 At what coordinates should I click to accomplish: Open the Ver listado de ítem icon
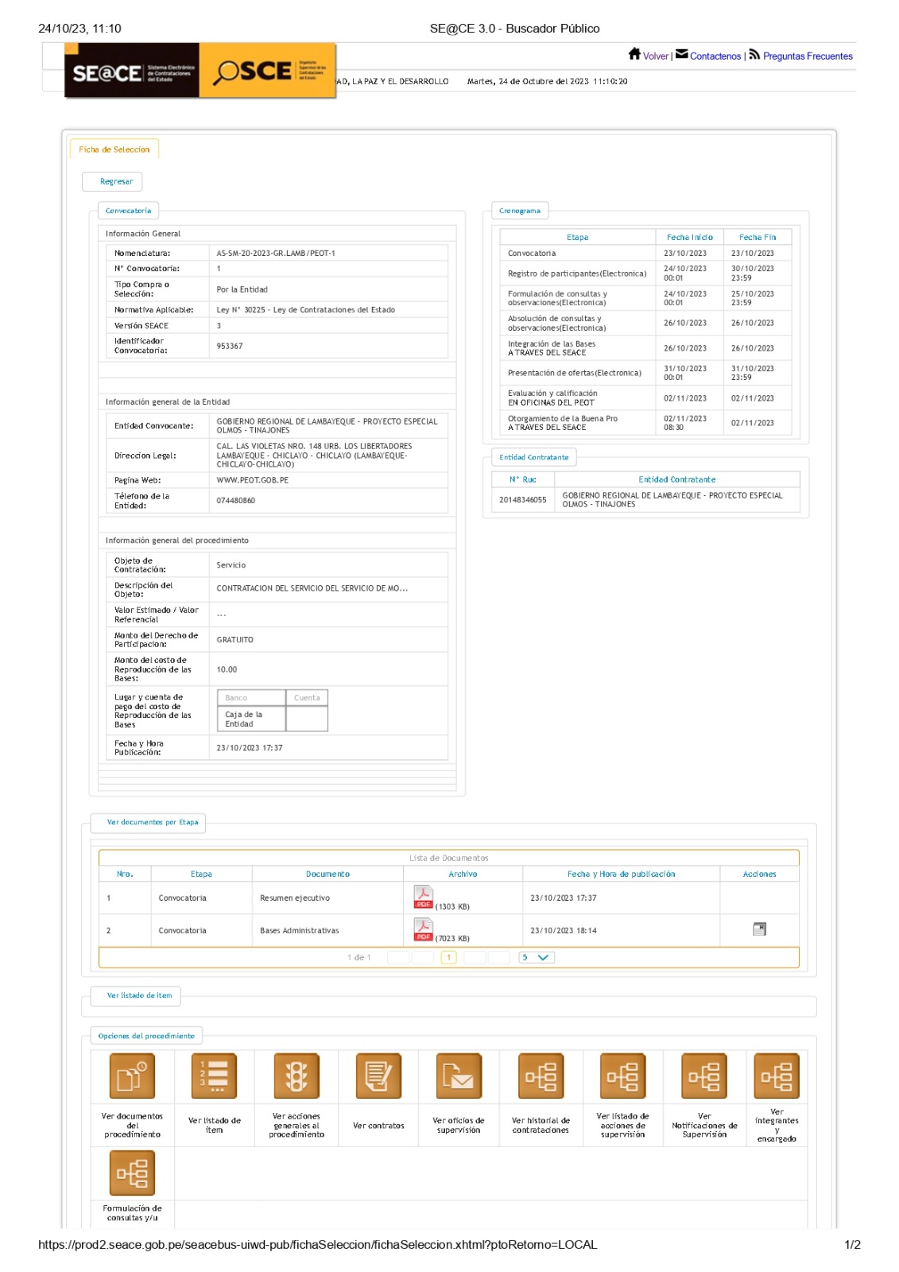point(215,1076)
